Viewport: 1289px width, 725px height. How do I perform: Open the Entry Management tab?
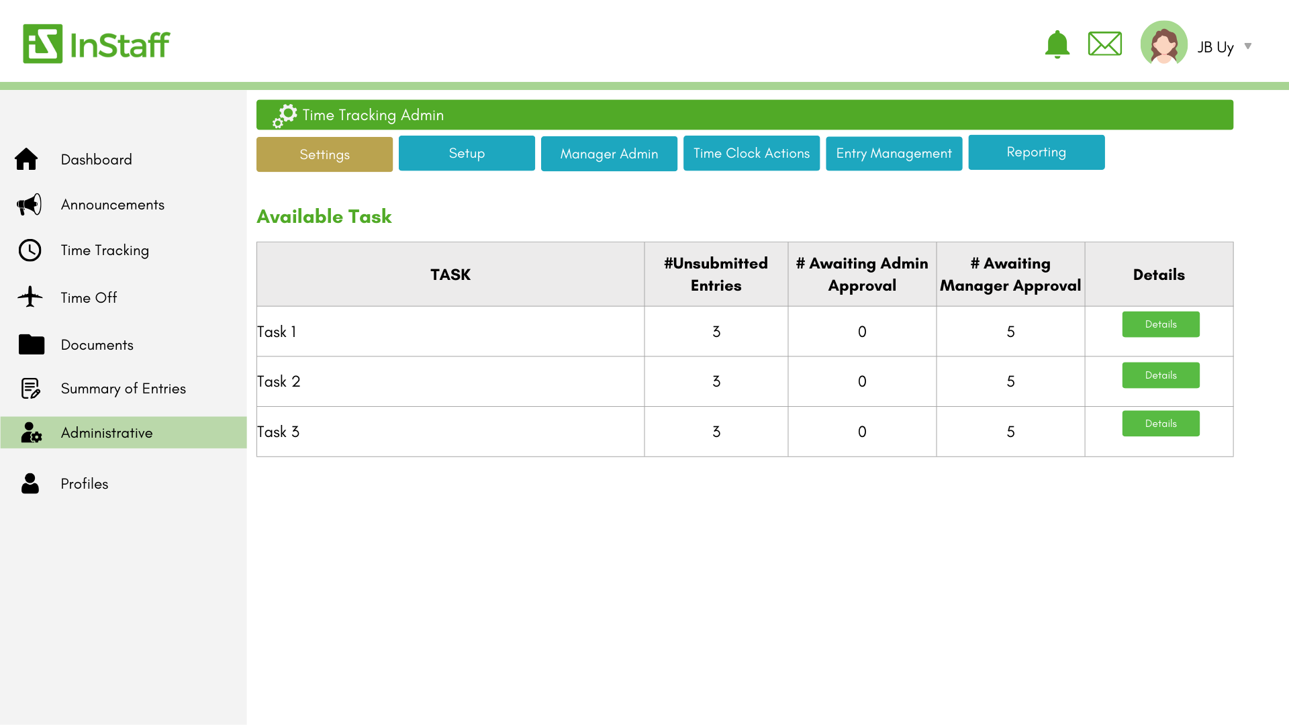click(894, 153)
